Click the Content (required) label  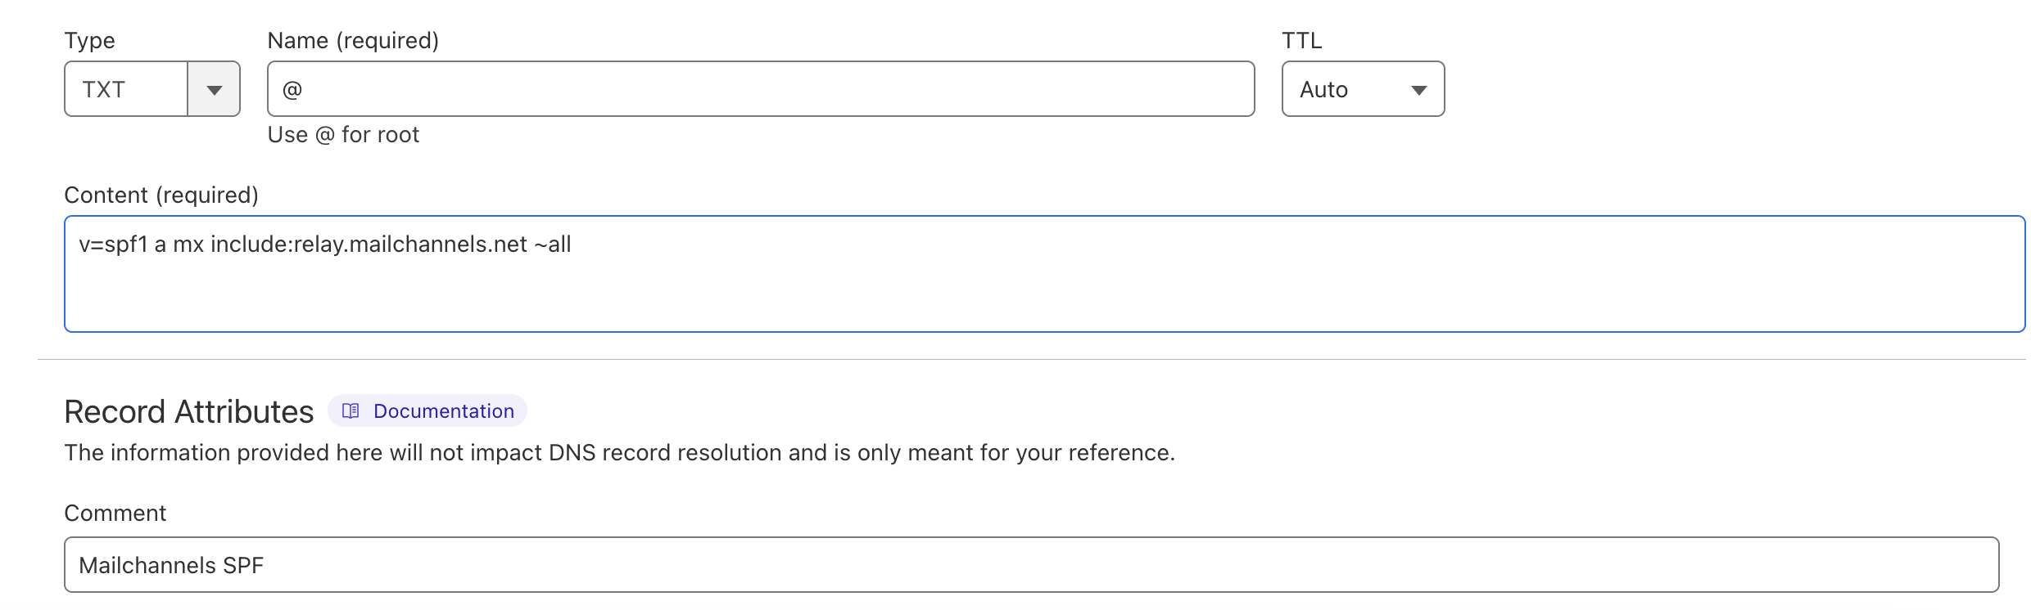point(161,195)
